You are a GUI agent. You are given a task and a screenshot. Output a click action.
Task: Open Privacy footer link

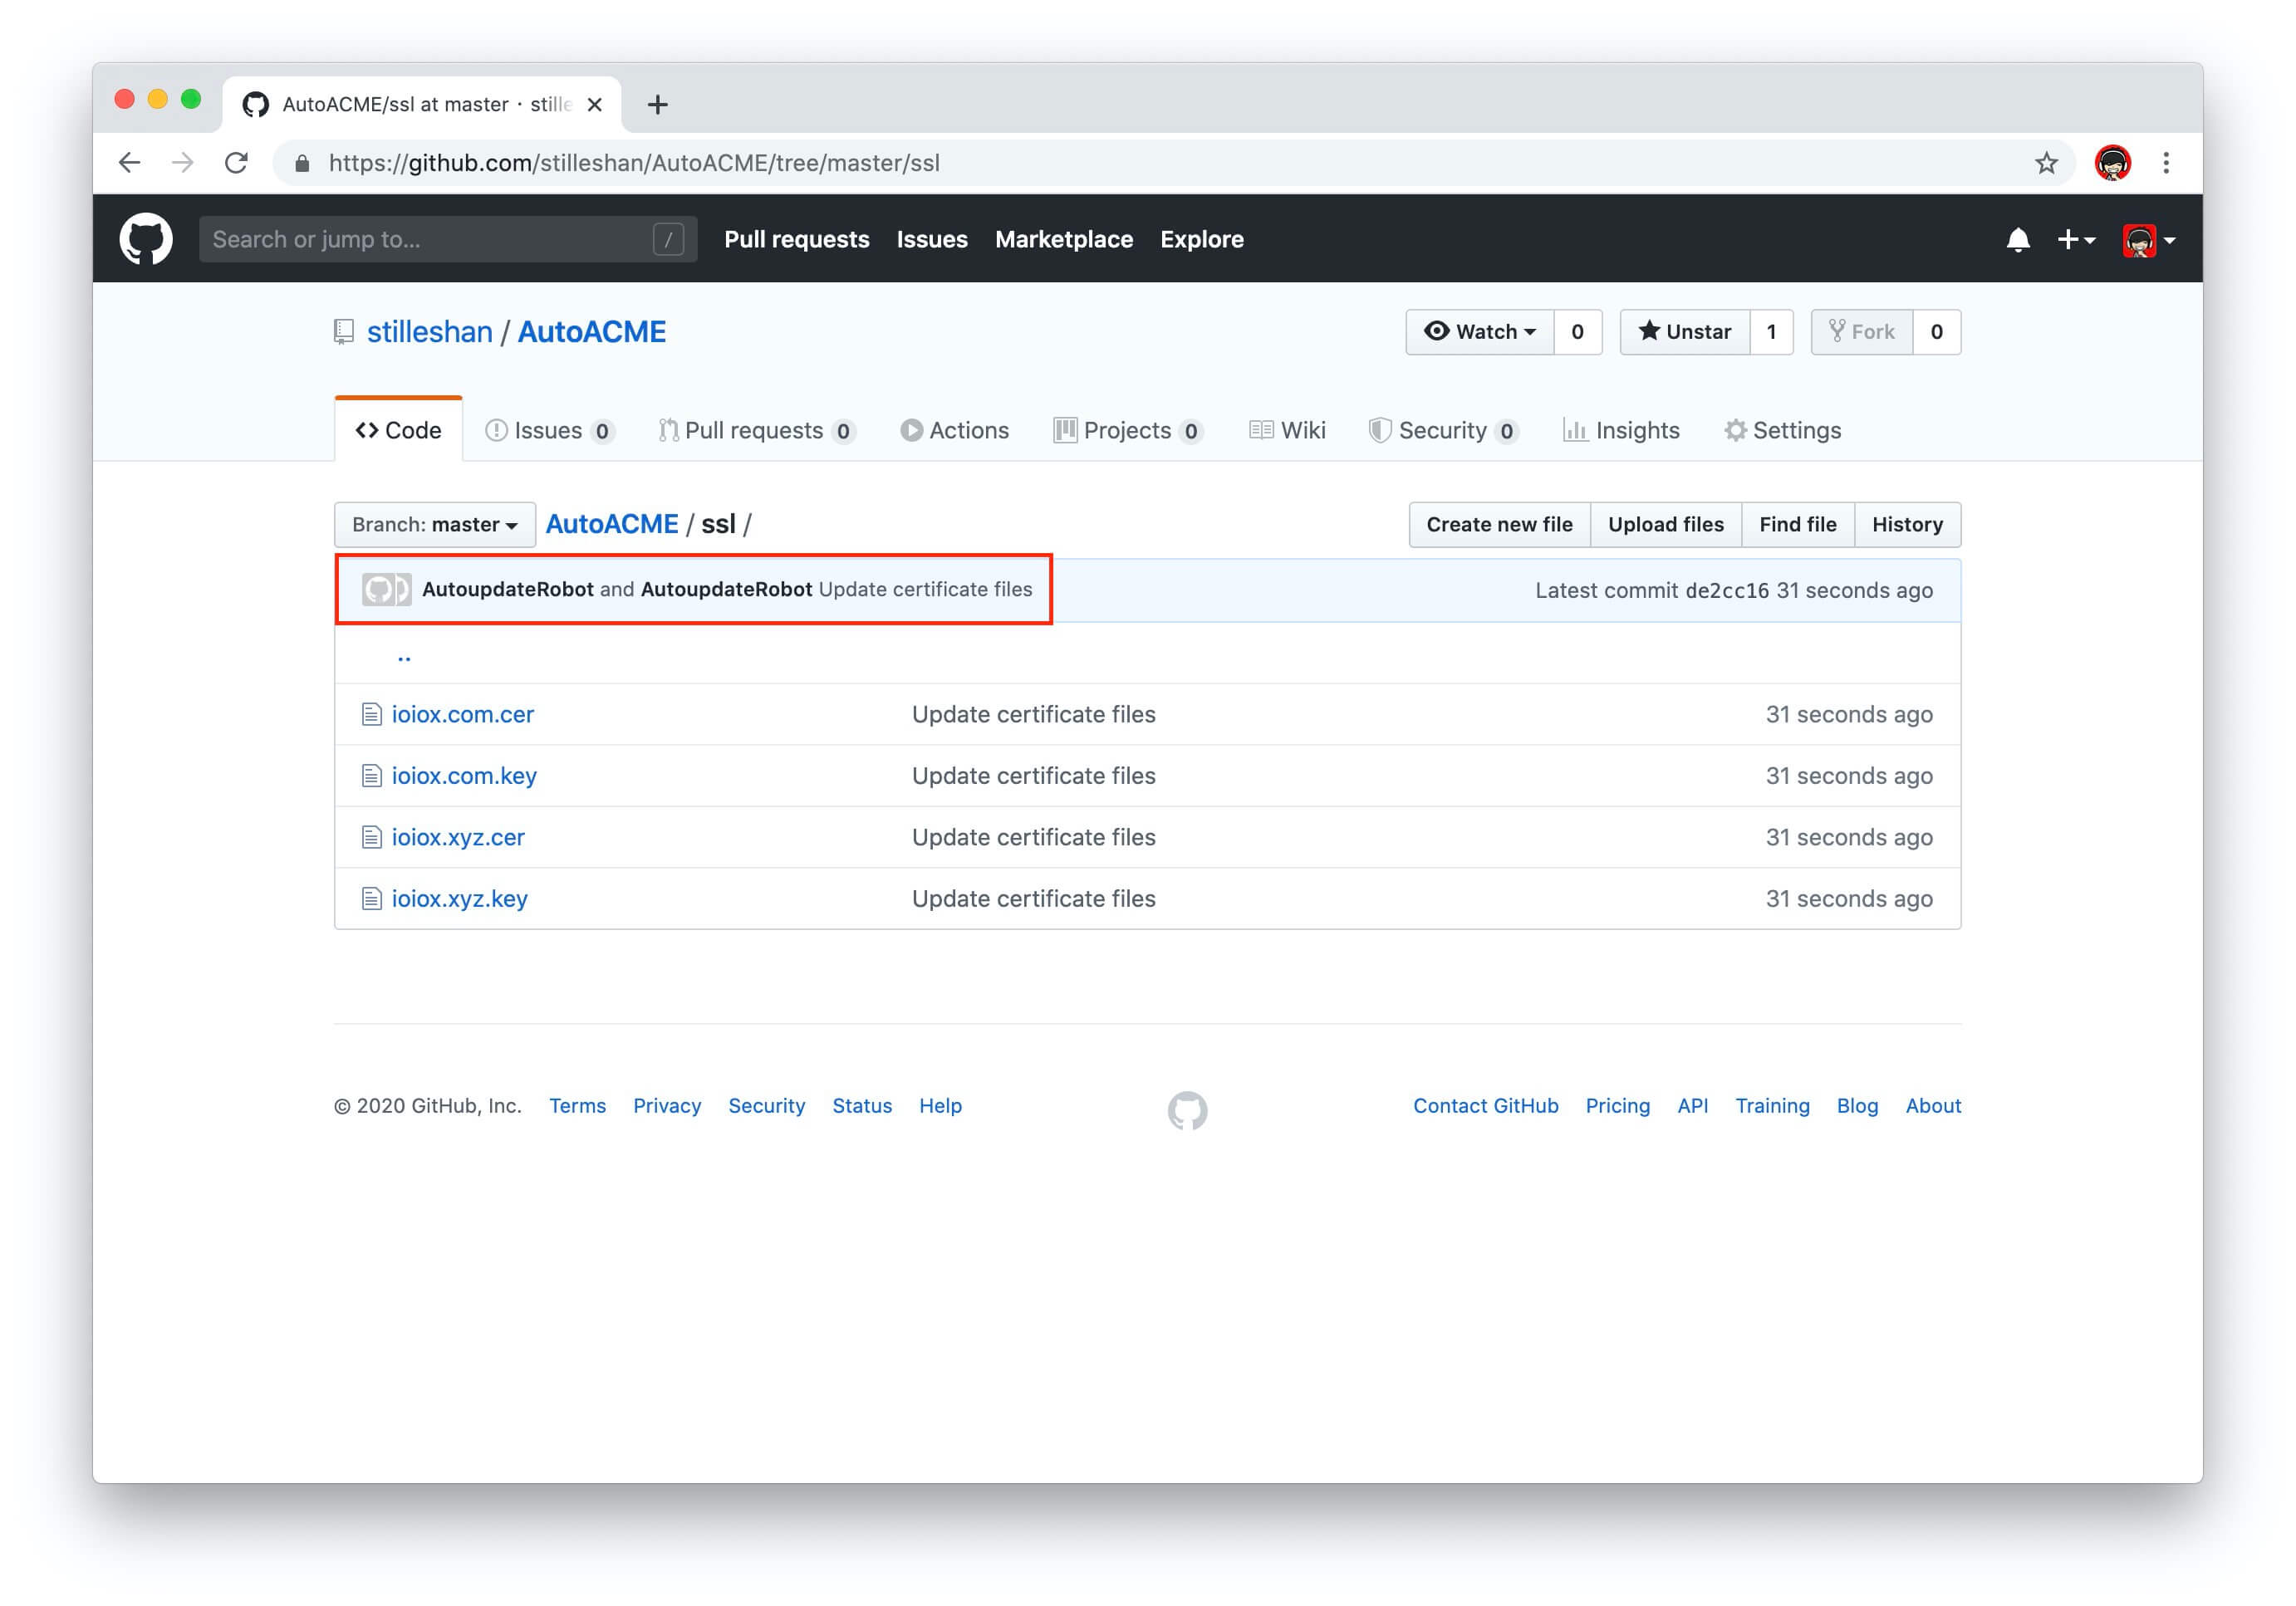coord(667,1106)
